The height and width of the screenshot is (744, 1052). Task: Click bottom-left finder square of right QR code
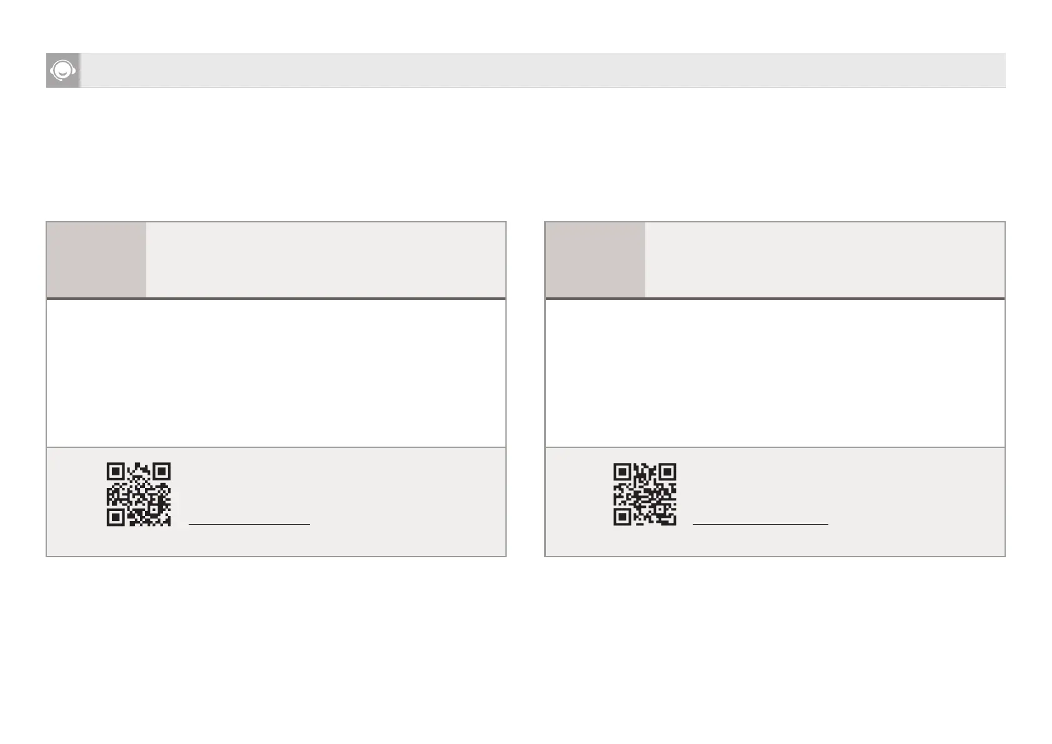coord(622,517)
